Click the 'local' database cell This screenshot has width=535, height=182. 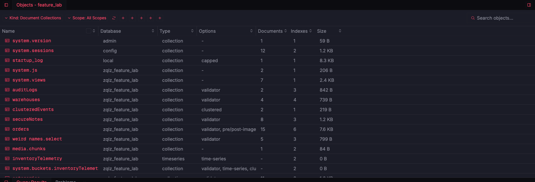pos(108,61)
